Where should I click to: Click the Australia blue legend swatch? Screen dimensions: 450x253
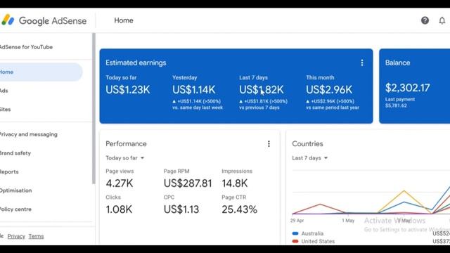click(295, 233)
